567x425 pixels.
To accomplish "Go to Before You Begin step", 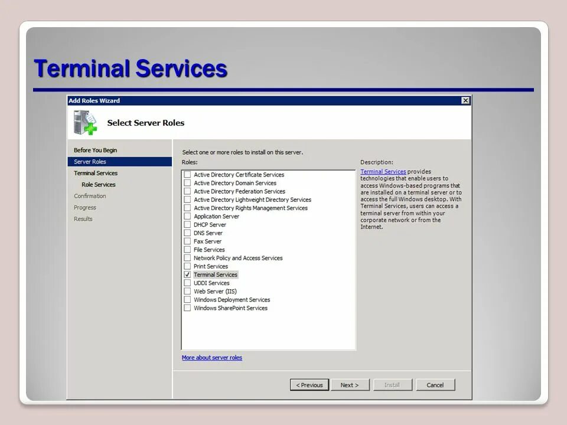I will 96,150.
